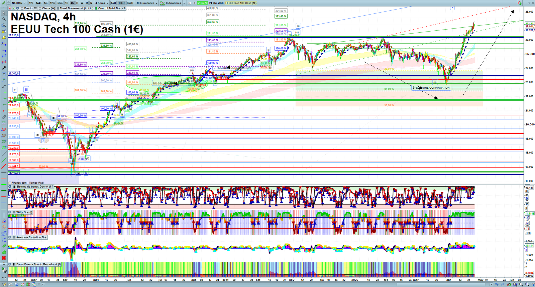Switch to the 12m timeframe
The width and height of the screenshot is (535, 287).
[52, 3]
